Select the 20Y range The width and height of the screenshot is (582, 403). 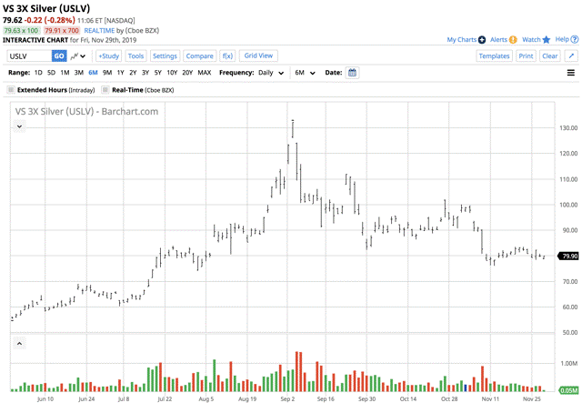pos(187,73)
